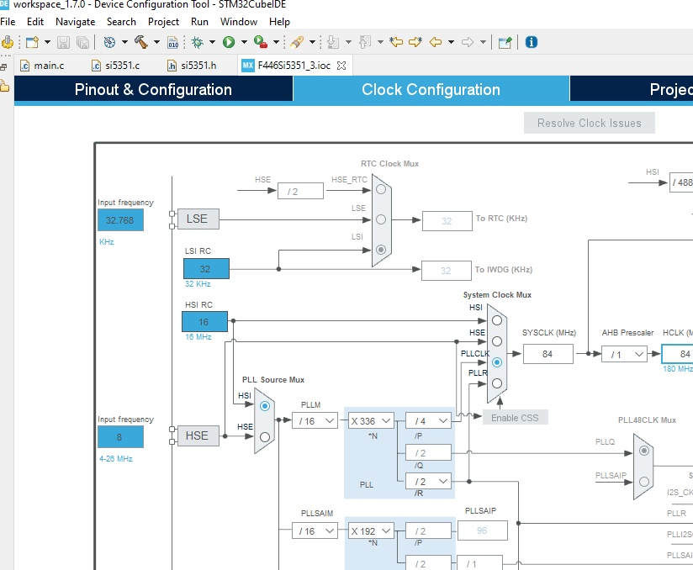This screenshot has width=693, height=570.
Task: Open the PLLSAIM /16 divider dropdown
Action: [315, 531]
